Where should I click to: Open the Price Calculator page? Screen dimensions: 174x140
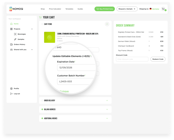[55, 9]
